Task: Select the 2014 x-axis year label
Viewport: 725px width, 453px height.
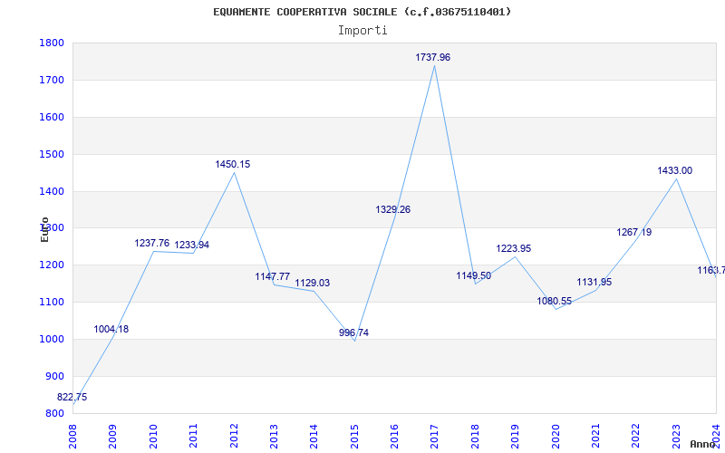Action: point(314,435)
